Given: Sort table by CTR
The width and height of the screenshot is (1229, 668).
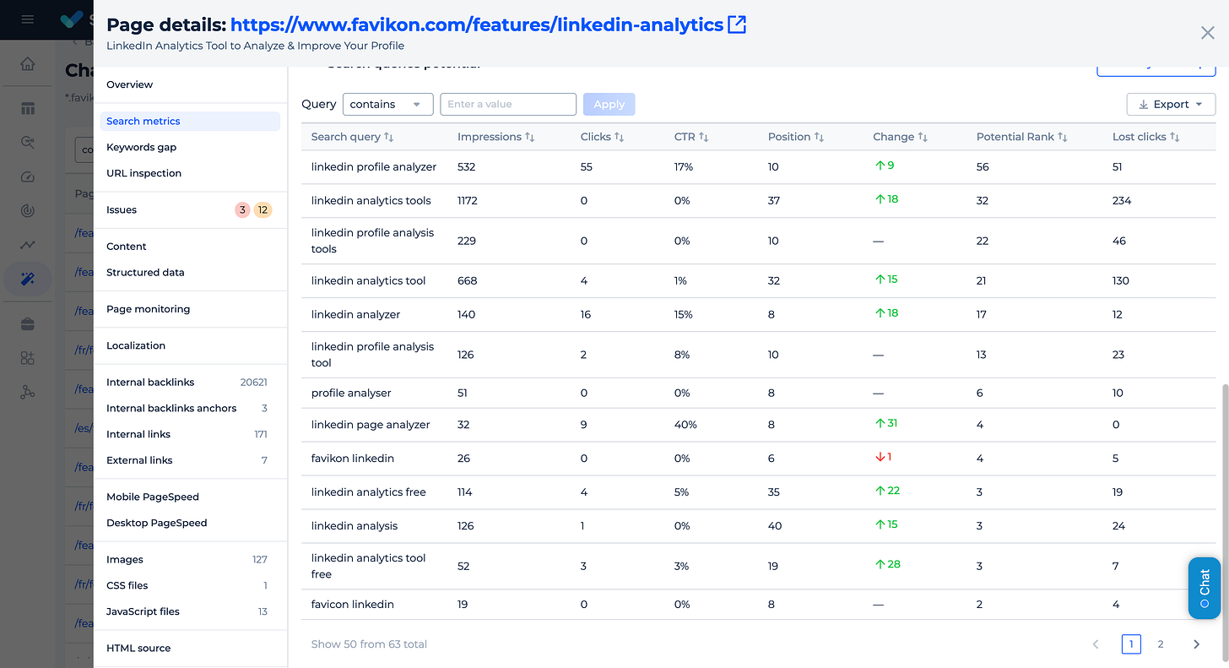Looking at the screenshot, I should click(x=703, y=137).
